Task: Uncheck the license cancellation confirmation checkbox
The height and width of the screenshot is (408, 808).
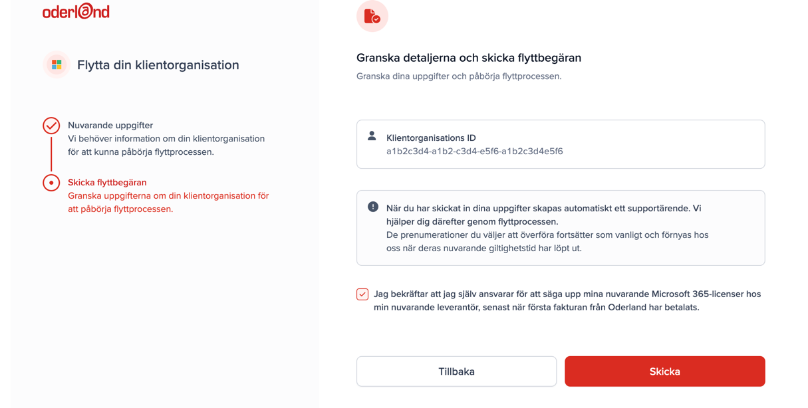Action: click(362, 294)
